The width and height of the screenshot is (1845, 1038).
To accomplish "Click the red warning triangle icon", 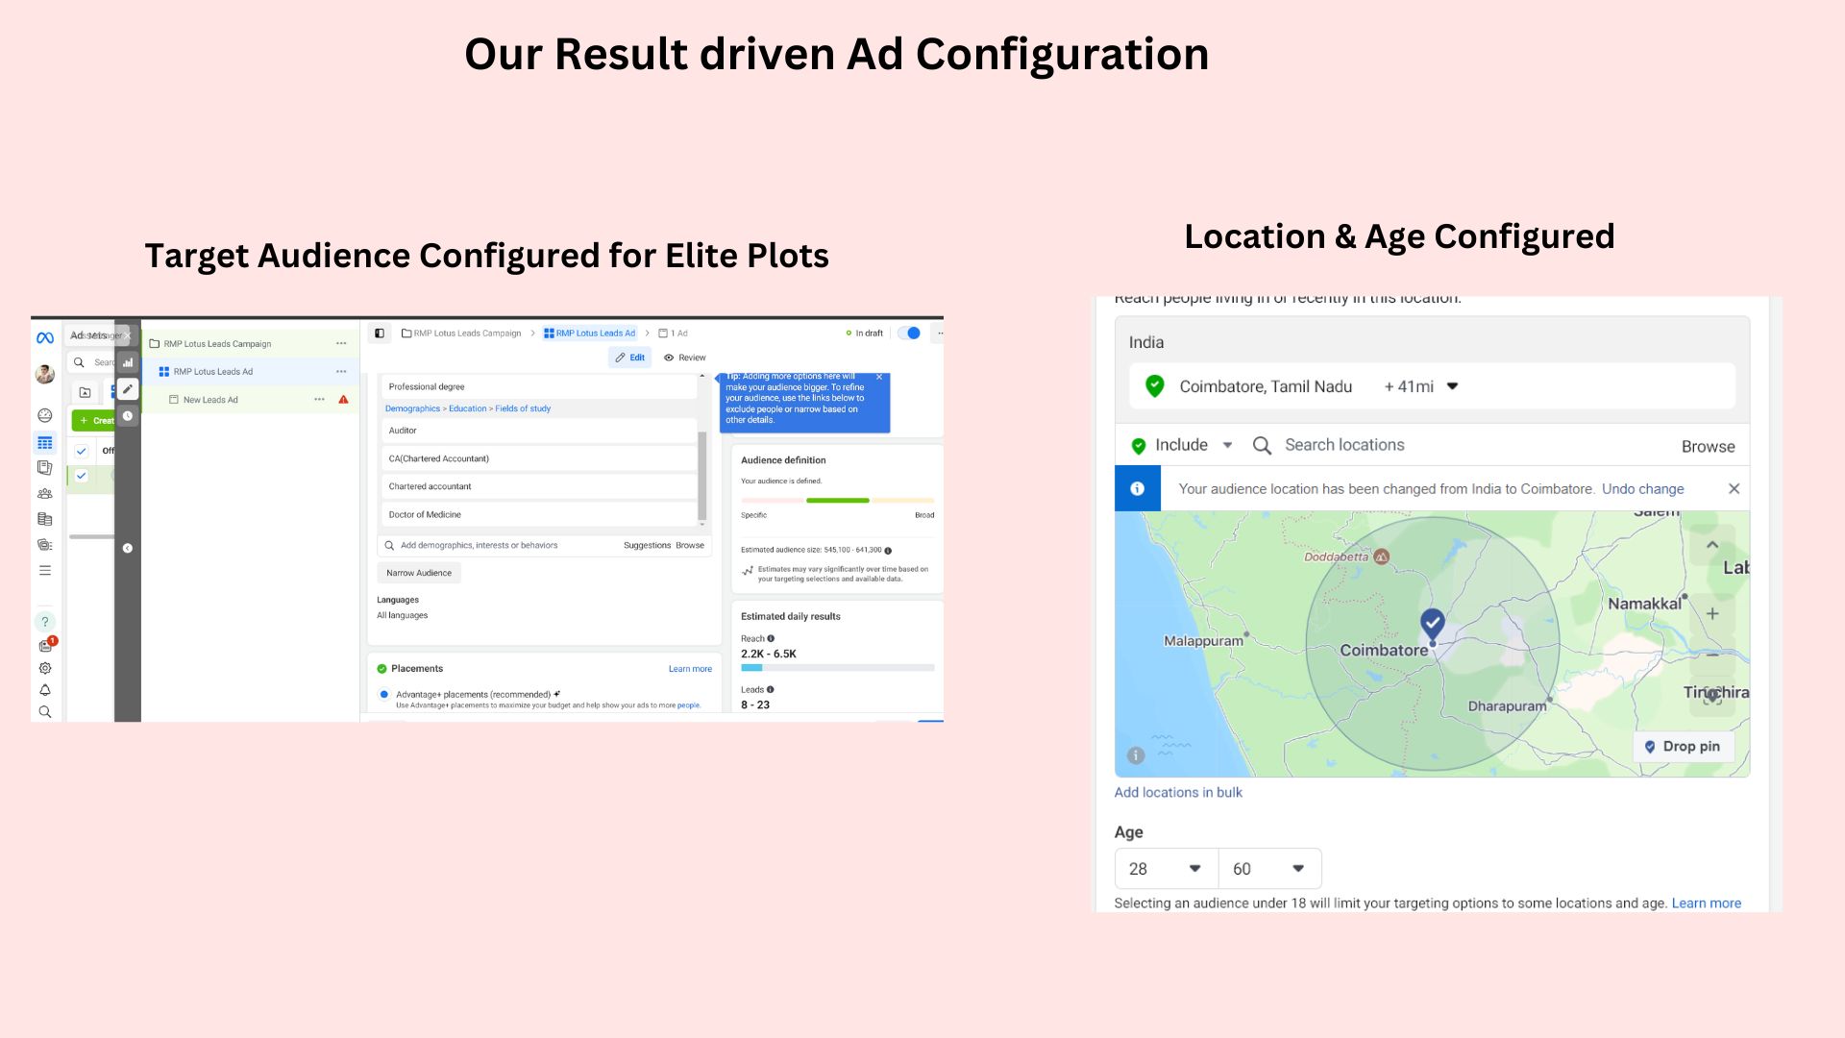I will pyautogui.click(x=343, y=399).
